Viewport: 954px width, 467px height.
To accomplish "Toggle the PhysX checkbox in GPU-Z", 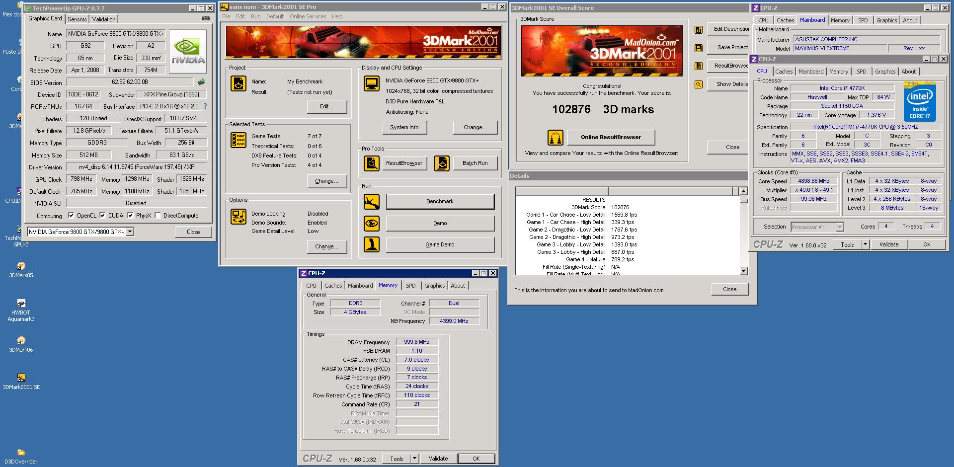I will pyautogui.click(x=130, y=215).
